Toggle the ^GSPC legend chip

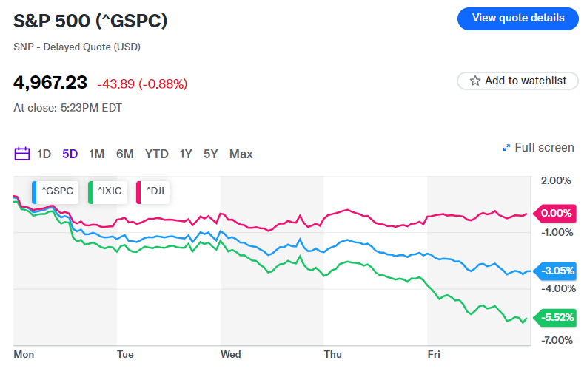click(x=55, y=192)
